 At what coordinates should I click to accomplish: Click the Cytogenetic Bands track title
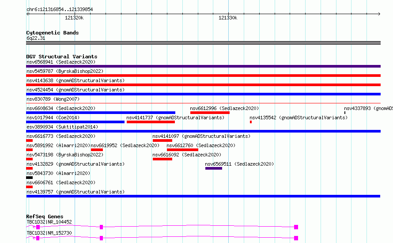(x=53, y=33)
